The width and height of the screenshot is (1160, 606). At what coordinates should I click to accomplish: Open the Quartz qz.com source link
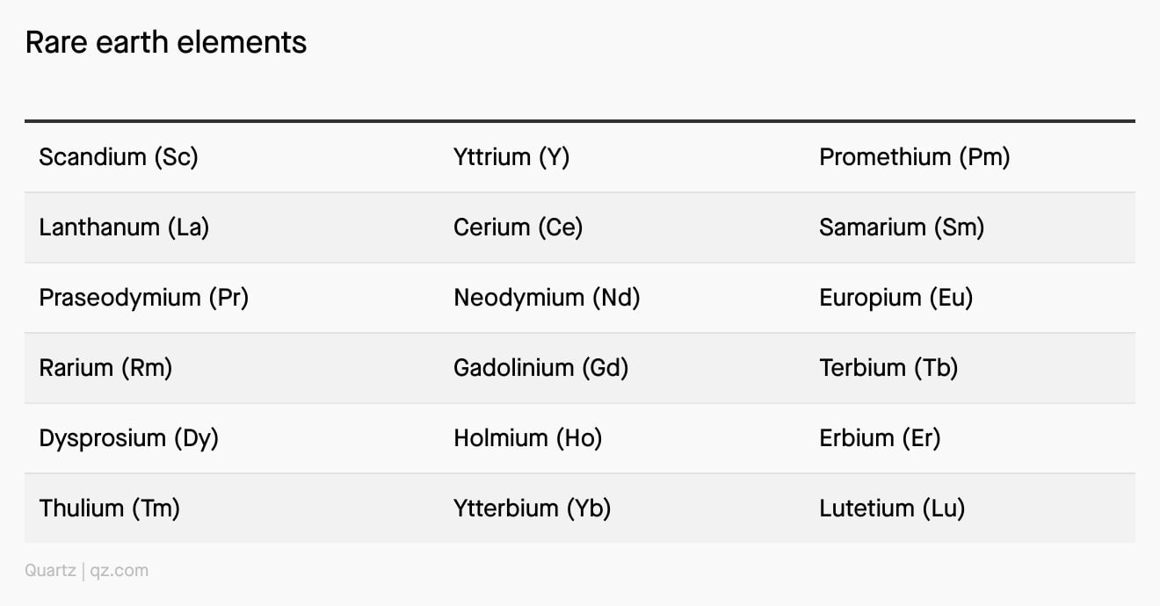point(86,571)
